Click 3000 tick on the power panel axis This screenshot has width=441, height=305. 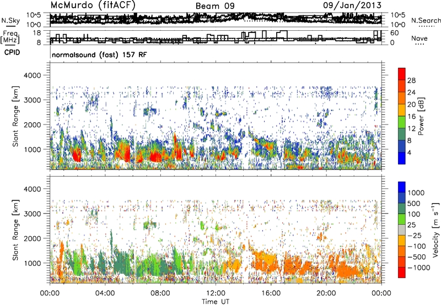point(32,100)
